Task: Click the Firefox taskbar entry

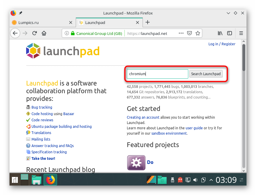Action: pyautogui.click(x=50, y=180)
